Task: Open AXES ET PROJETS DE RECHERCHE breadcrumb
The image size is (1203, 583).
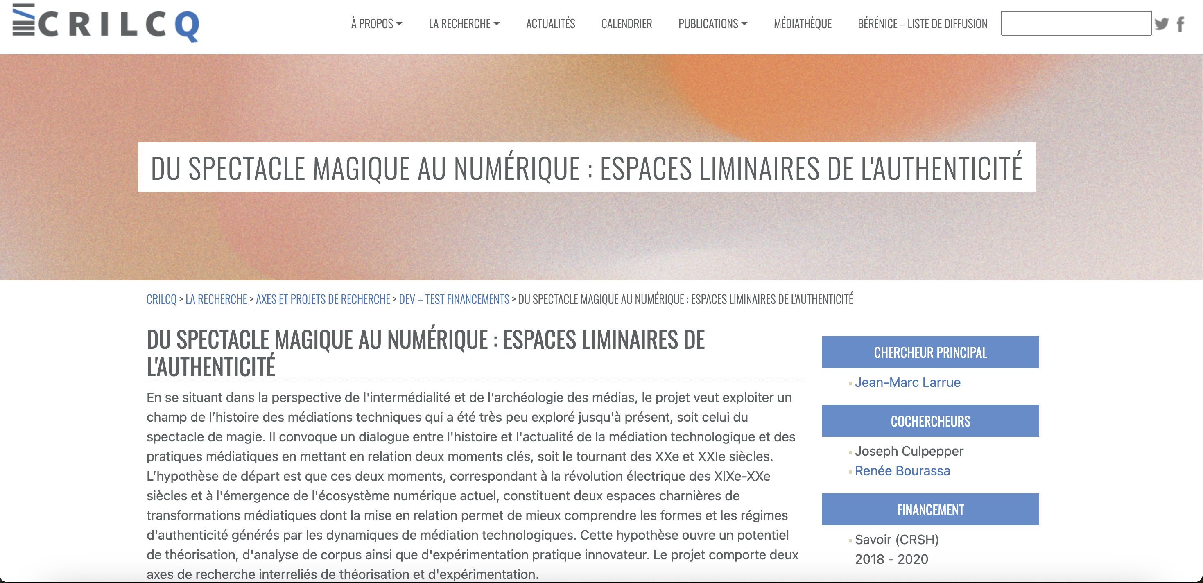Action: tap(323, 299)
